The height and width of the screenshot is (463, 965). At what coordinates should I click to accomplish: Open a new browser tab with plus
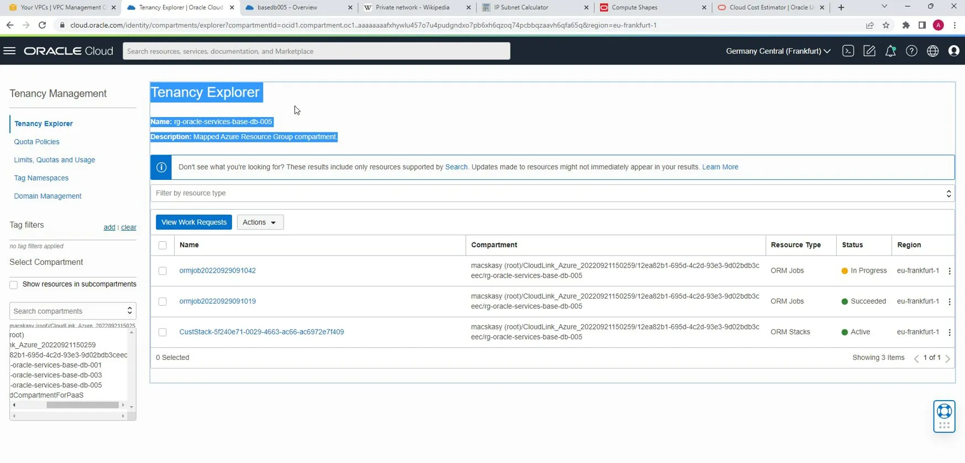[841, 7]
